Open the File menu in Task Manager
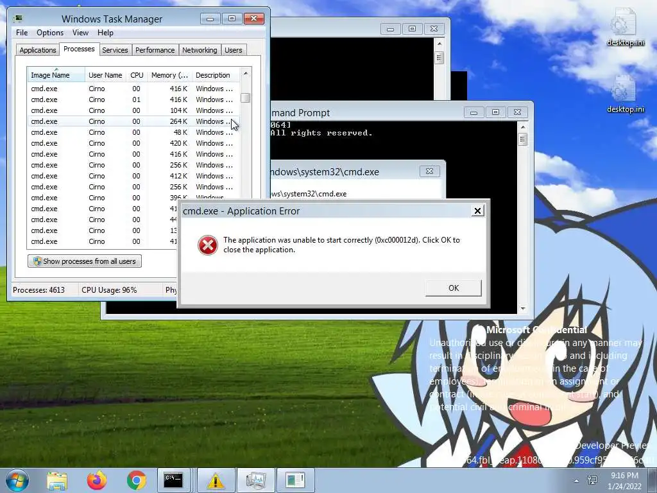Viewport: 657px width, 493px height. pyautogui.click(x=22, y=33)
